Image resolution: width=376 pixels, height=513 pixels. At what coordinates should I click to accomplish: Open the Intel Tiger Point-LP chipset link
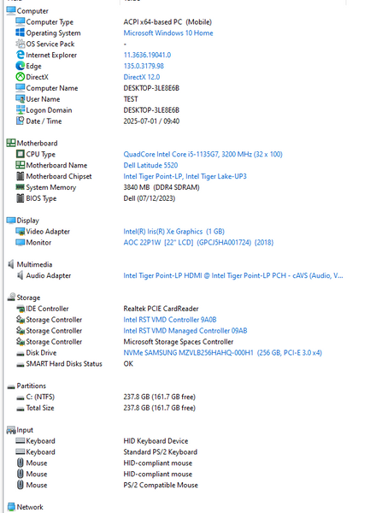point(185,176)
